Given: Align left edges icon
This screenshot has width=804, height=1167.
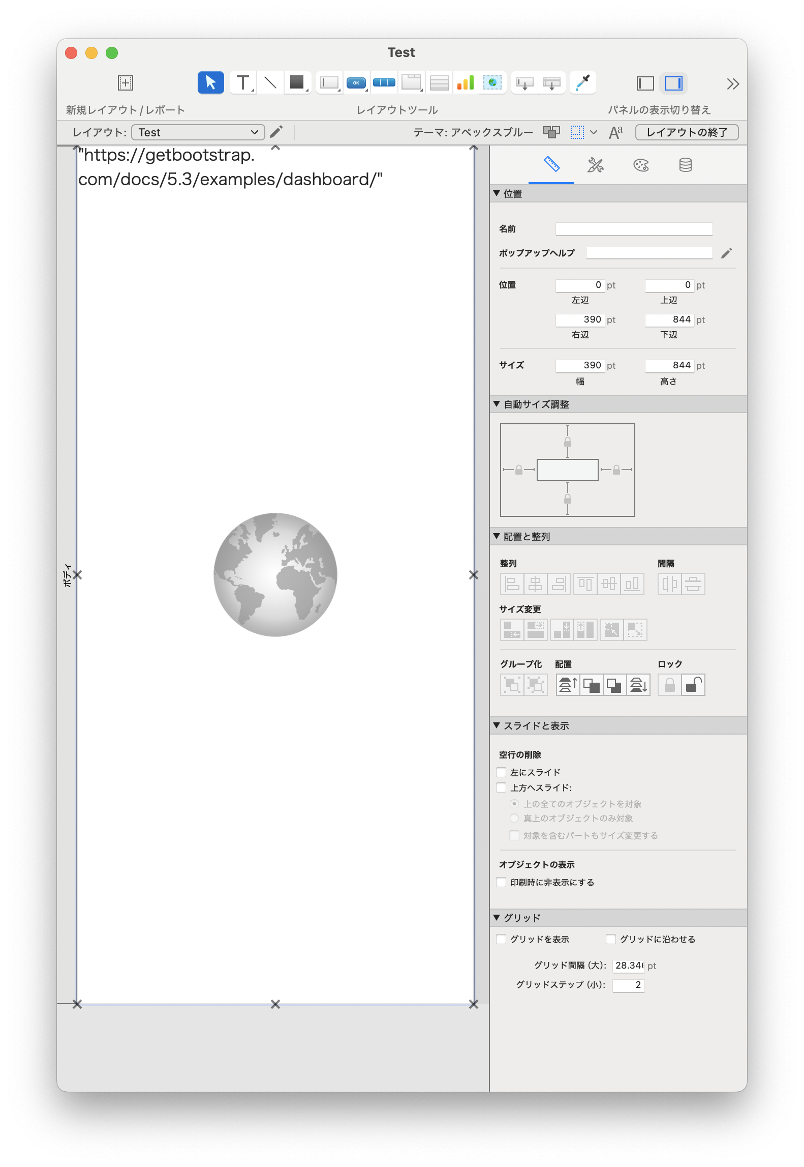Looking at the screenshot, I should [512, 583].
